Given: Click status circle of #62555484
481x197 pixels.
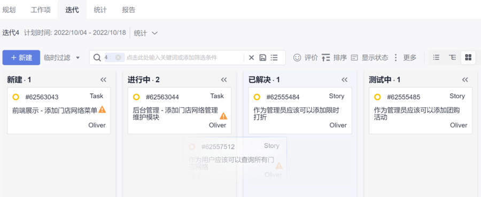Looking at the screenshot, I should [257, 97].
